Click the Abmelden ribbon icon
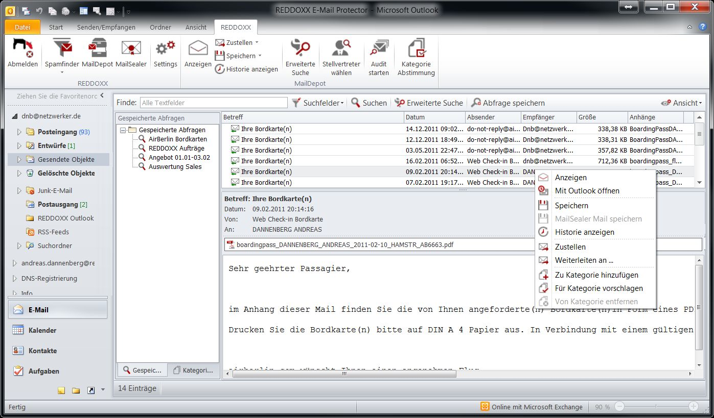Screen dimensions: 714x418 (x=22, y=53)
